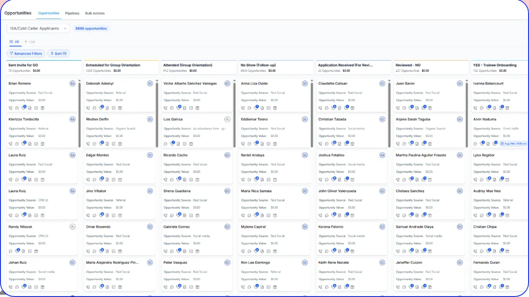Open calendar icon on Arjane Sarah Taguba card
Viewport: 529px width, 297px height.
430,143
